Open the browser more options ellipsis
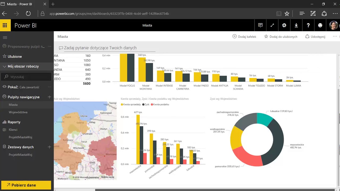 tap(335, 14)
